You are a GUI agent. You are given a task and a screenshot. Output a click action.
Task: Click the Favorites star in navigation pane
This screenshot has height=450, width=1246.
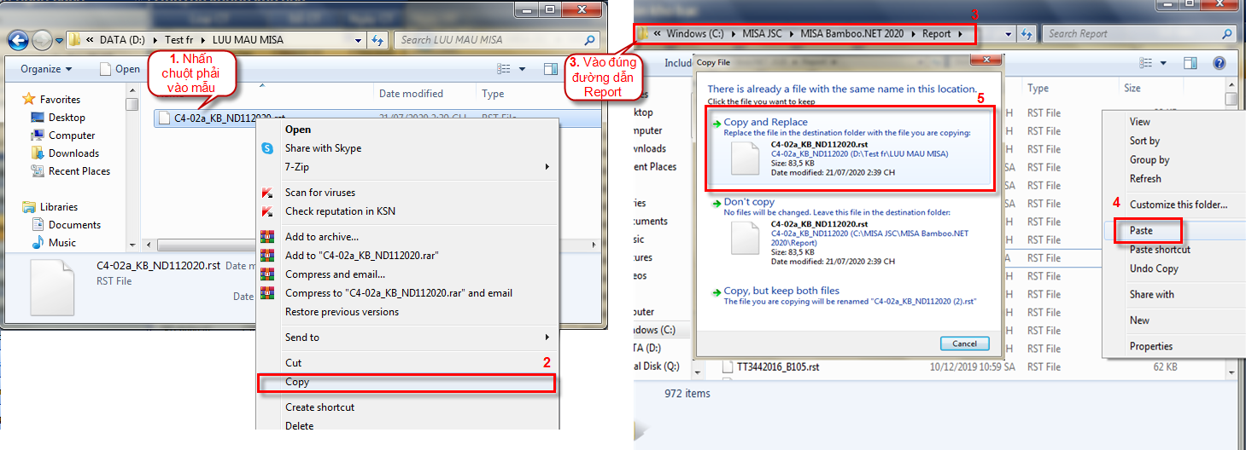point(29,100)
